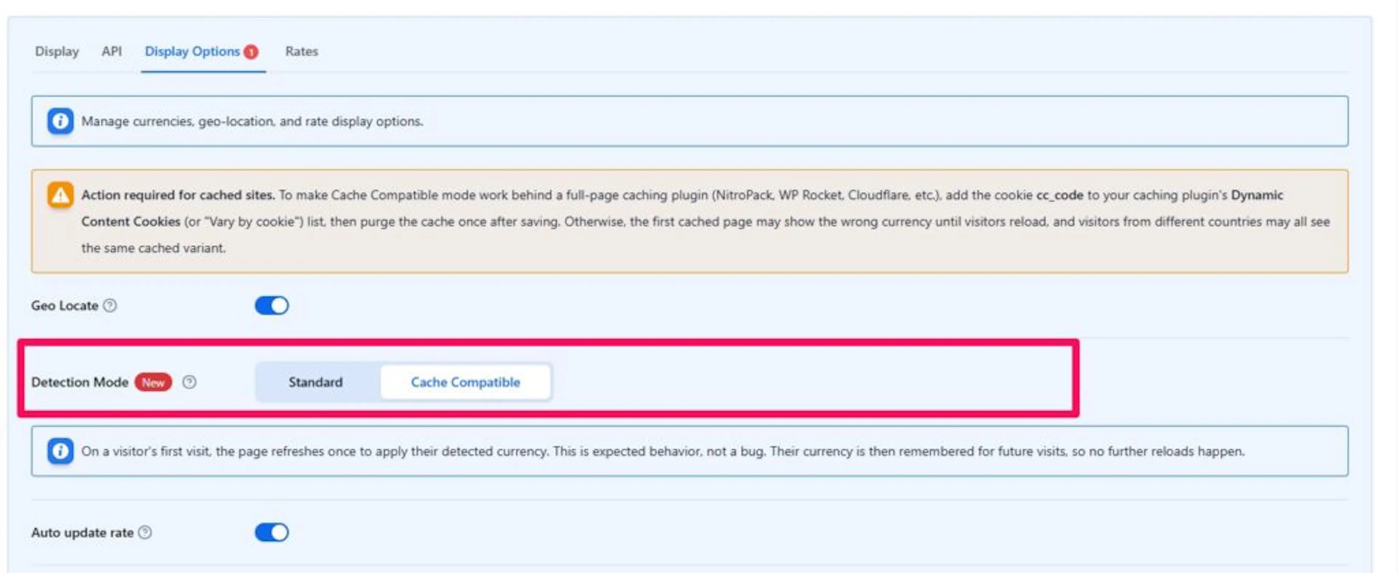The width and height of the screenshot is (1398, 573).
Task: Open the Rates tab
Action: [x=302, y=52]
